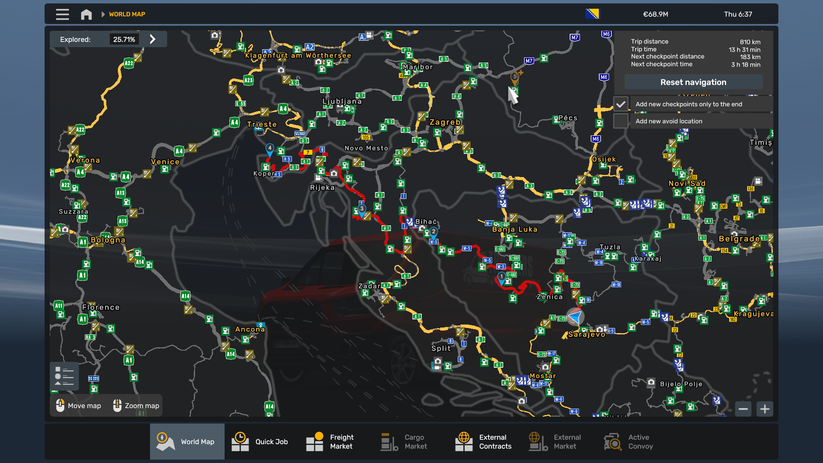The height and width of the screenshot is (463, 823).
Task: Click the photo viewpoint icon north of Mostar
Action: click(545, 367)
